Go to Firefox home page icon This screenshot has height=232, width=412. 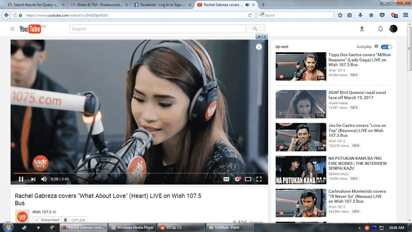(x=371, y=15)
